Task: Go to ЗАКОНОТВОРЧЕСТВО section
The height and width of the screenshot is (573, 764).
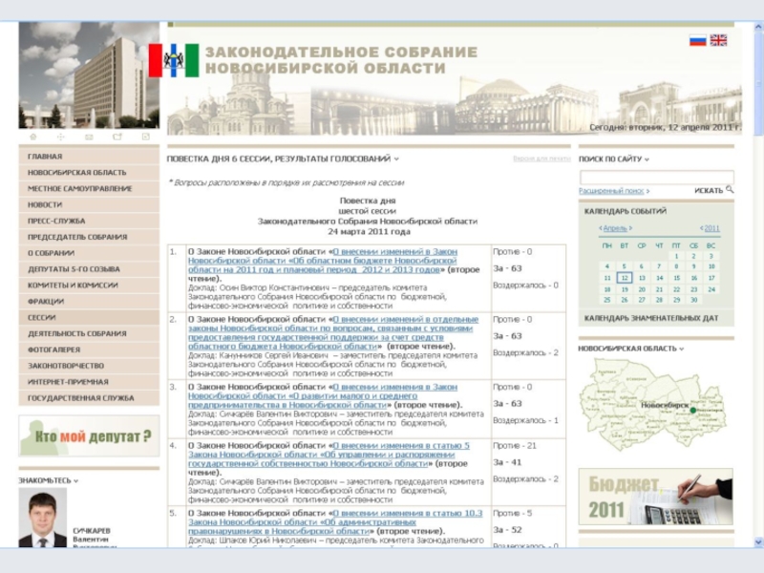Action: tap(89, 366)
